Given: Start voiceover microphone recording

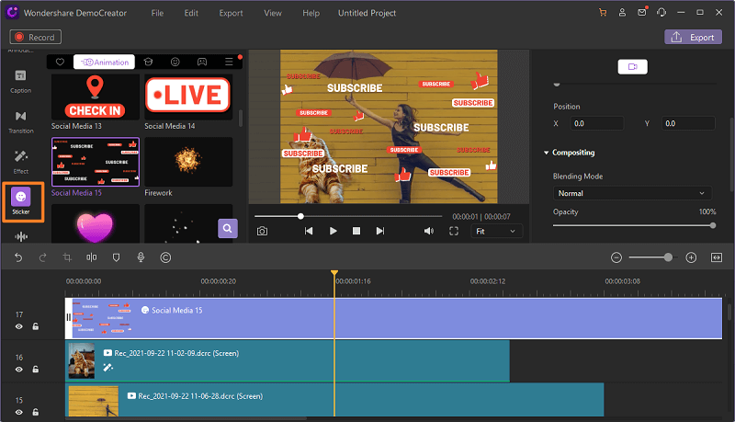Looking at the screenshot, I should click(141, 257).
